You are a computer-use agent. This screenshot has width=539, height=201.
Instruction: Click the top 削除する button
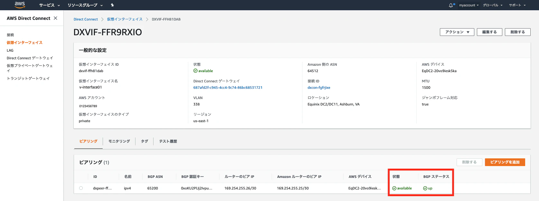517,32
